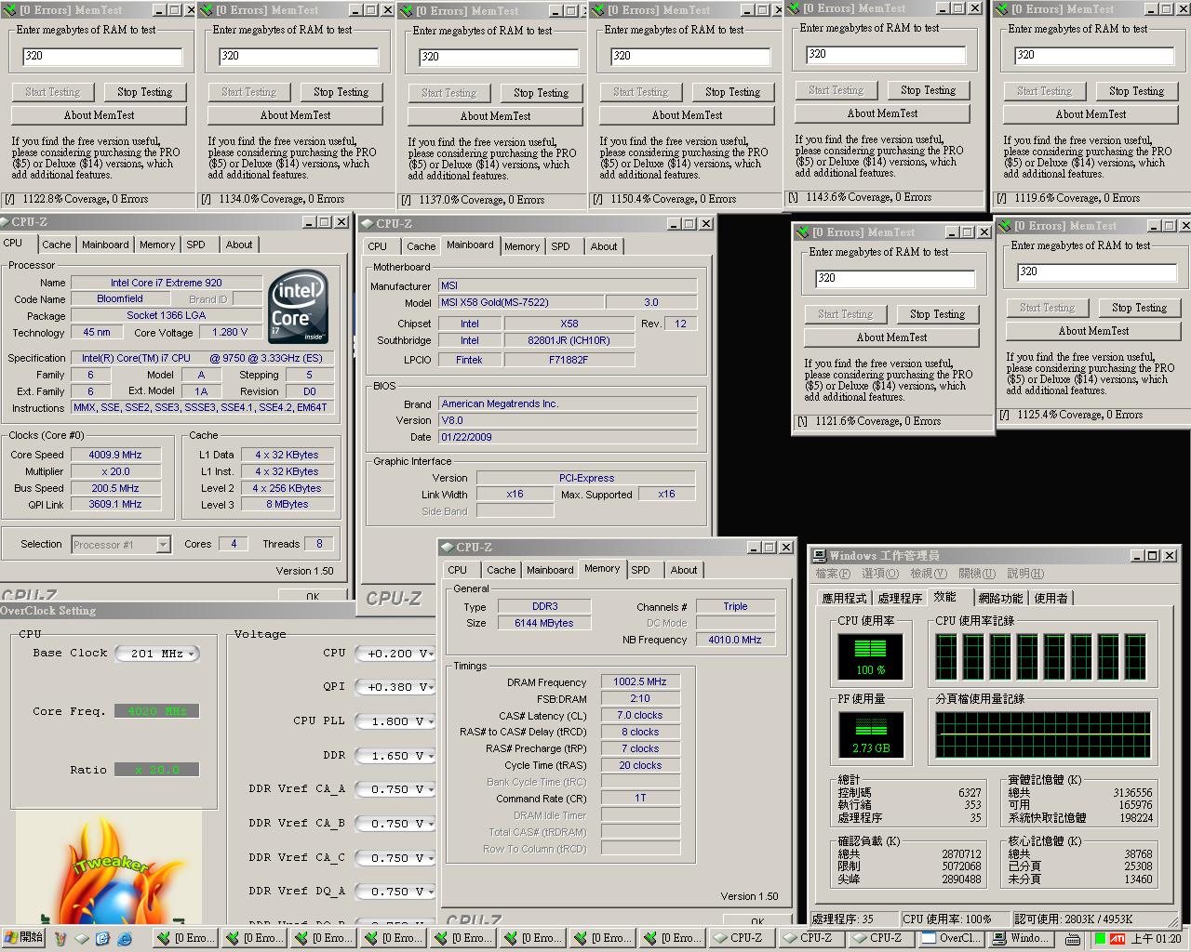The height and width of the screenshot is (952, 1191).
Task: Click the Intel Core i7 logo in CPU-Z
Action: (299, 305)
